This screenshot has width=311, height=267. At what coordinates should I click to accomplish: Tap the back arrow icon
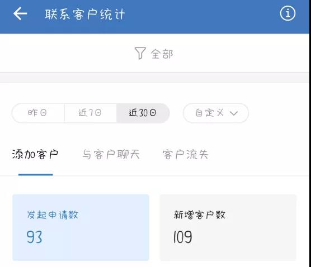tap(20, 13)
